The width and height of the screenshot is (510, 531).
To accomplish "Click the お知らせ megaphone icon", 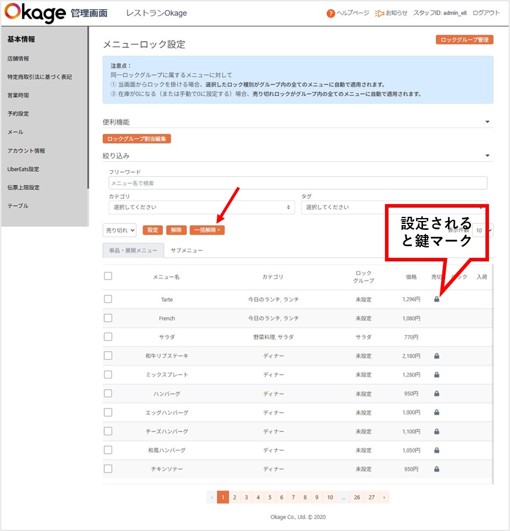I will pos(379,13).
